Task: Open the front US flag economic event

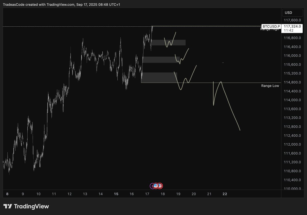Action: click(156, 186)
